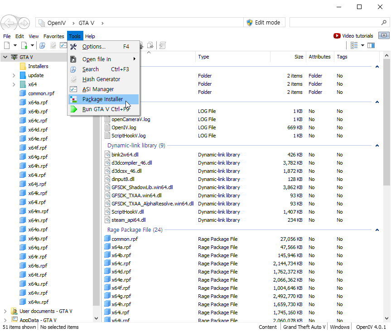Click the x64c.rpf icon in file list

click(x=107, y=264)
